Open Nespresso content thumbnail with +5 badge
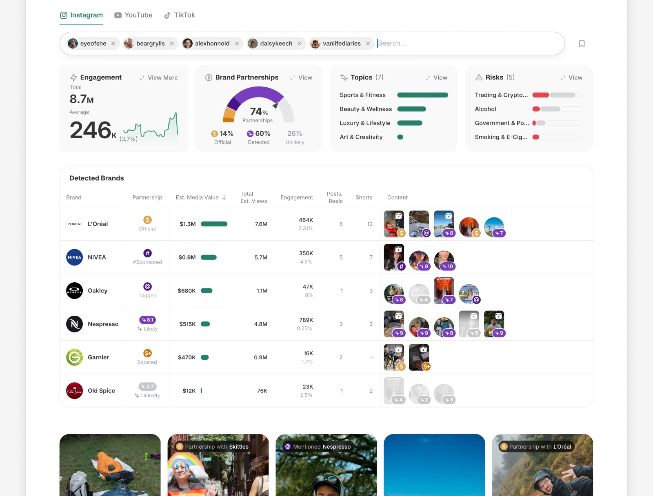This screenshot has height=496, width=653. [x=469, y=324]
